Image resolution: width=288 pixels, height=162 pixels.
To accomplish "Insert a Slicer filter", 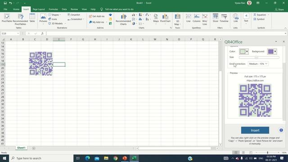I will pyautogui.click(x=216, y=18).
